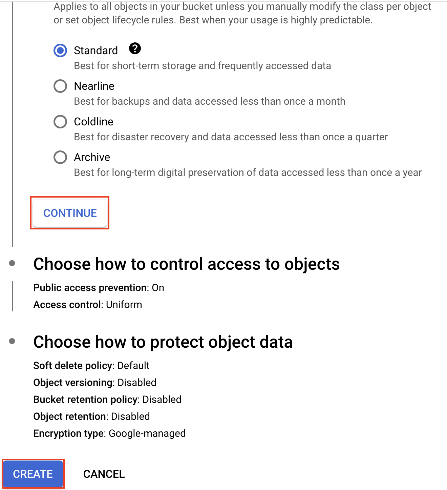Click CANCEL to abandon bucket creation

click(104, 474)
